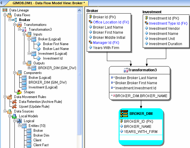Collapse the Broker (Logical) input node
The height and width of the screenshot is (148, 190).
[x=29, y=39]
